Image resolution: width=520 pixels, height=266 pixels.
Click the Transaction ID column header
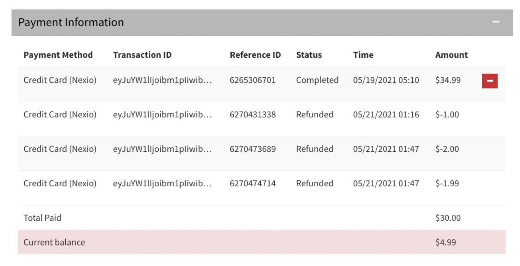coord(142,55)
